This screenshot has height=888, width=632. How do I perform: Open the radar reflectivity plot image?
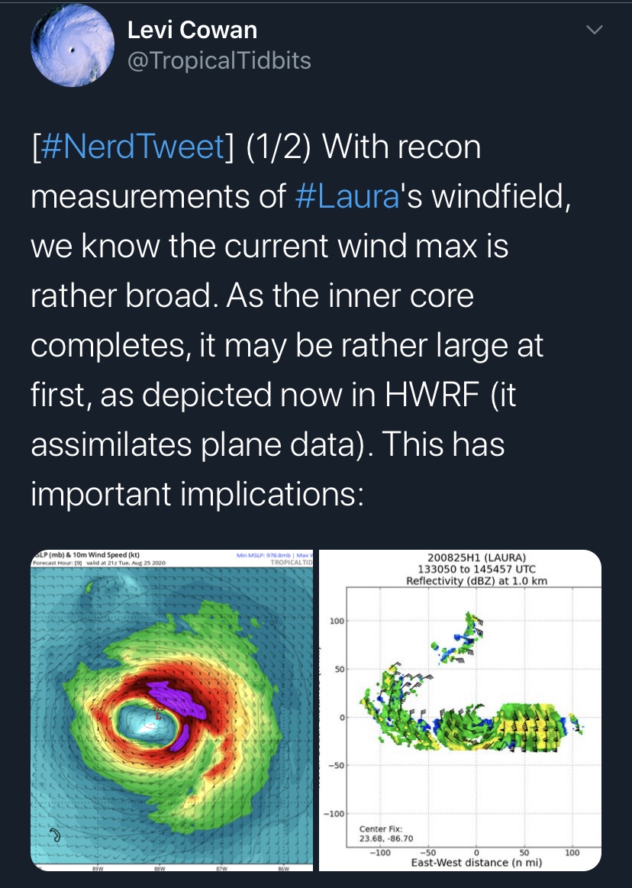pyautogui.click(x=460, y=710)
